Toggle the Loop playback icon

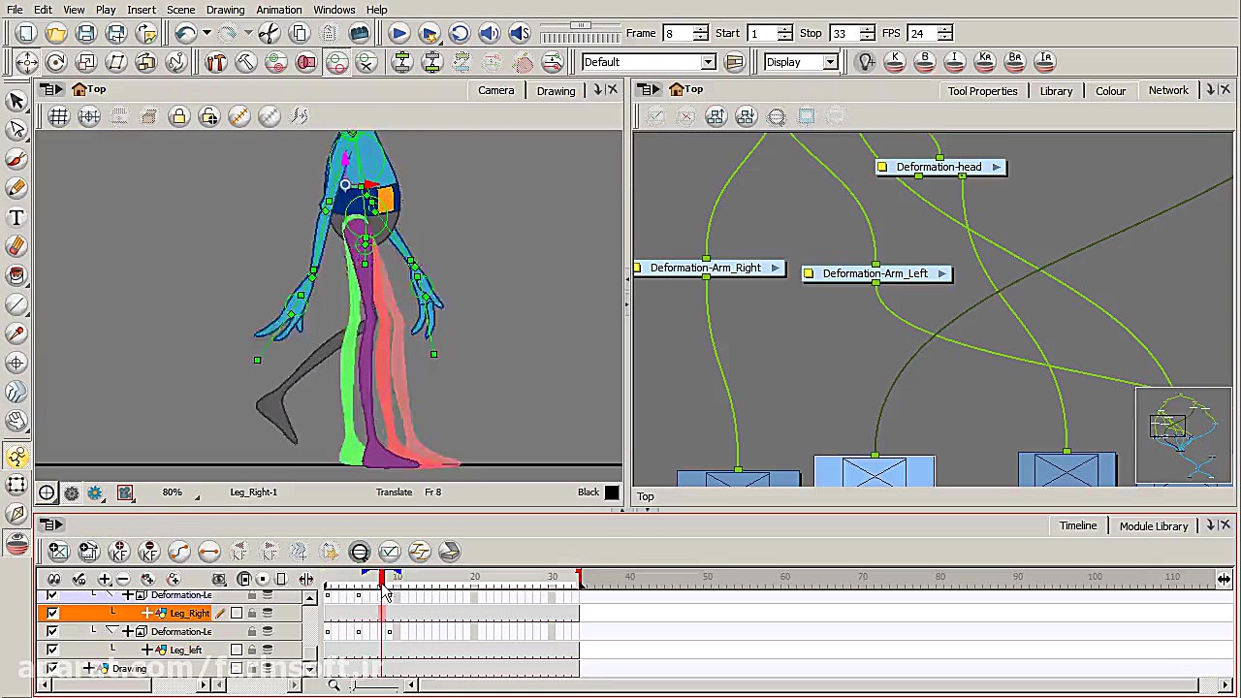click(x=460, y=33)
